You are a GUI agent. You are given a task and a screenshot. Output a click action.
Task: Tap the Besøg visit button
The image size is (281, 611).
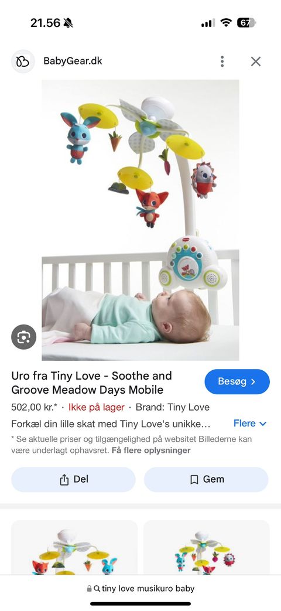tap(237, 381)
